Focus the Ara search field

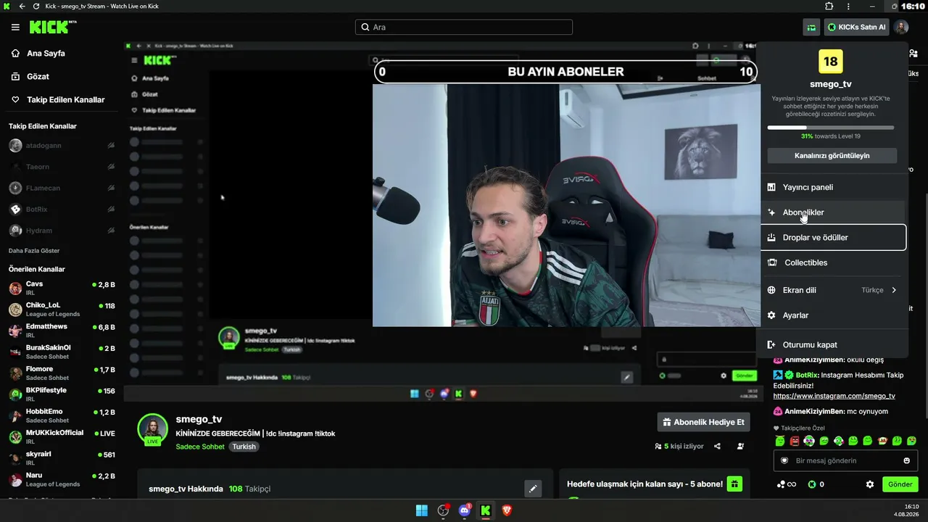pos(464,27)
